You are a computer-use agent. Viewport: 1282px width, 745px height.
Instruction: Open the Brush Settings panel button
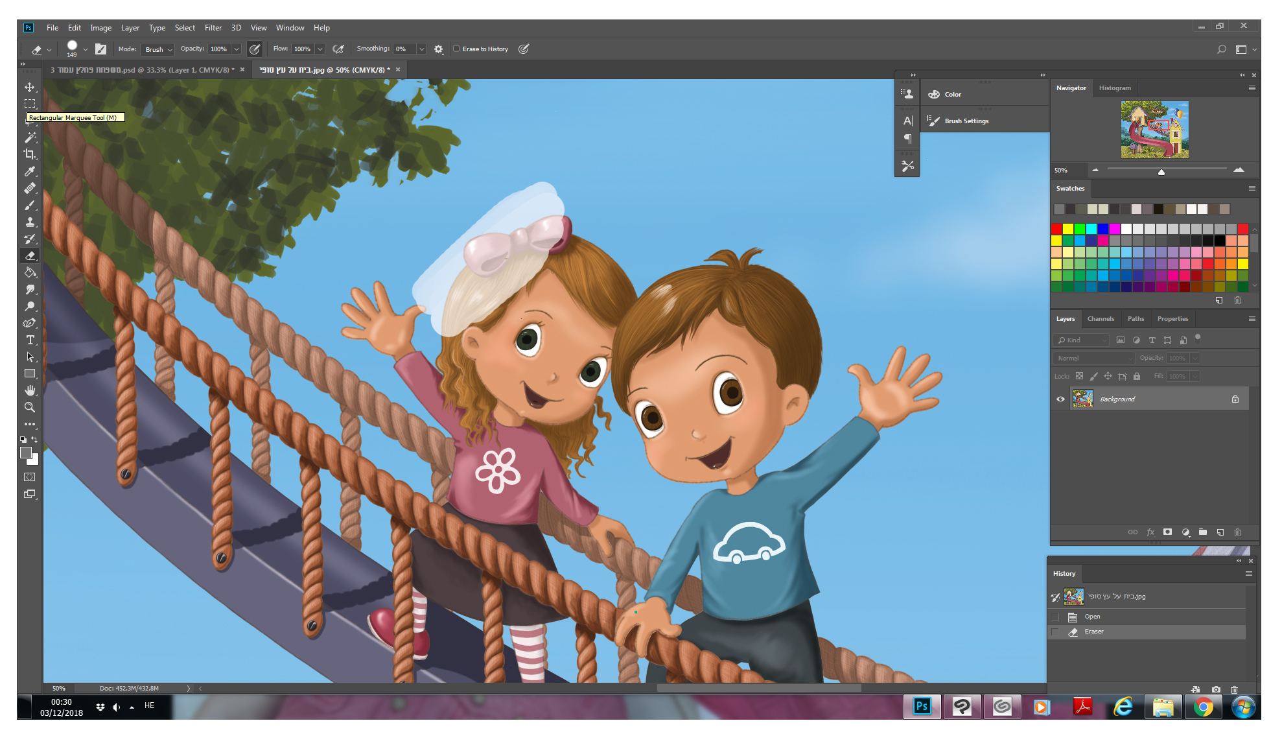966,121
